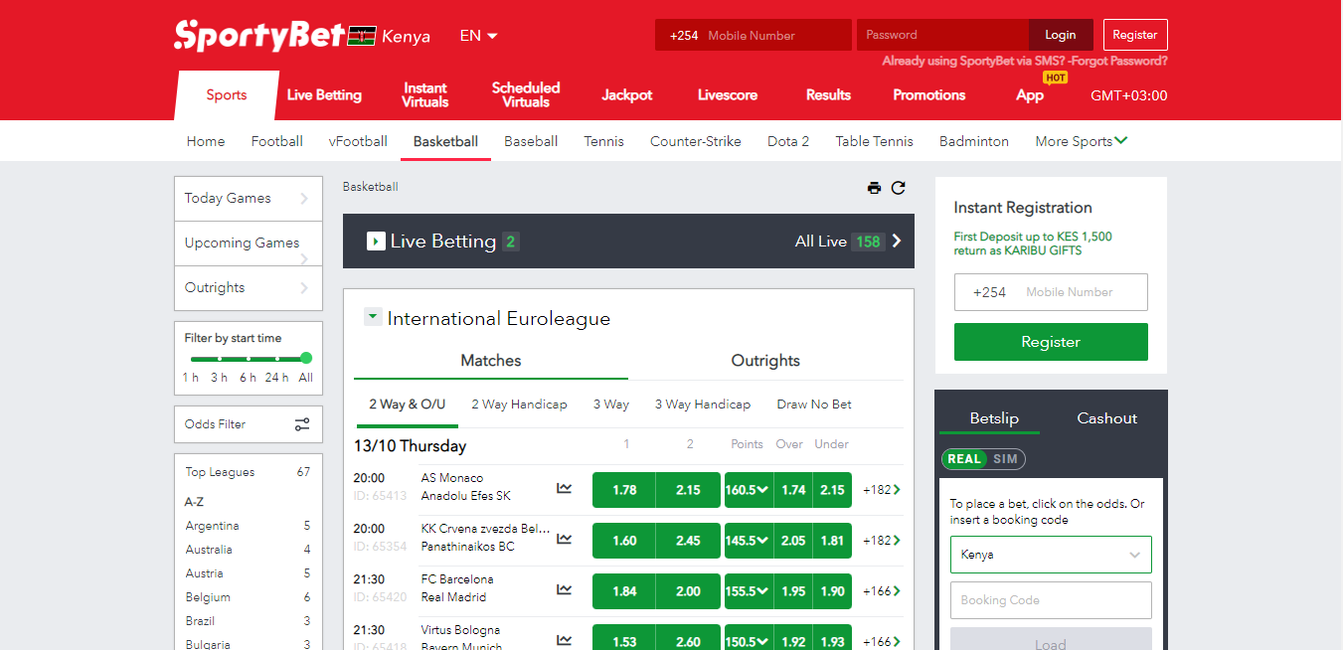1343x650 pixels.
Task: Click the Live Betting play icon
Action: [376, 241]
